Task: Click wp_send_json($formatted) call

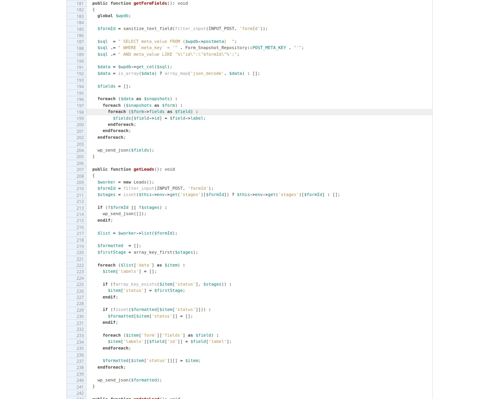Action: (x=129, y=380)
